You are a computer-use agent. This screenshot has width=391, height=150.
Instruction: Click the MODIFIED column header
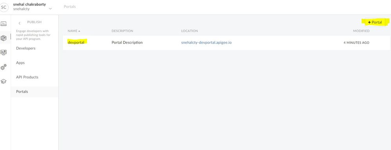coord(361,31)
